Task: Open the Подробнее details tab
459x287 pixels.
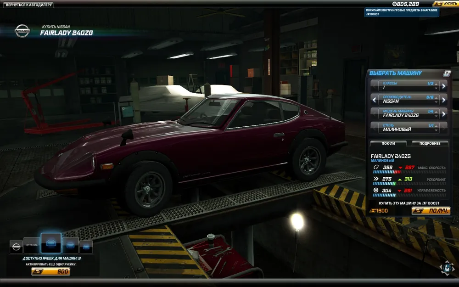Action: [430, 143]
